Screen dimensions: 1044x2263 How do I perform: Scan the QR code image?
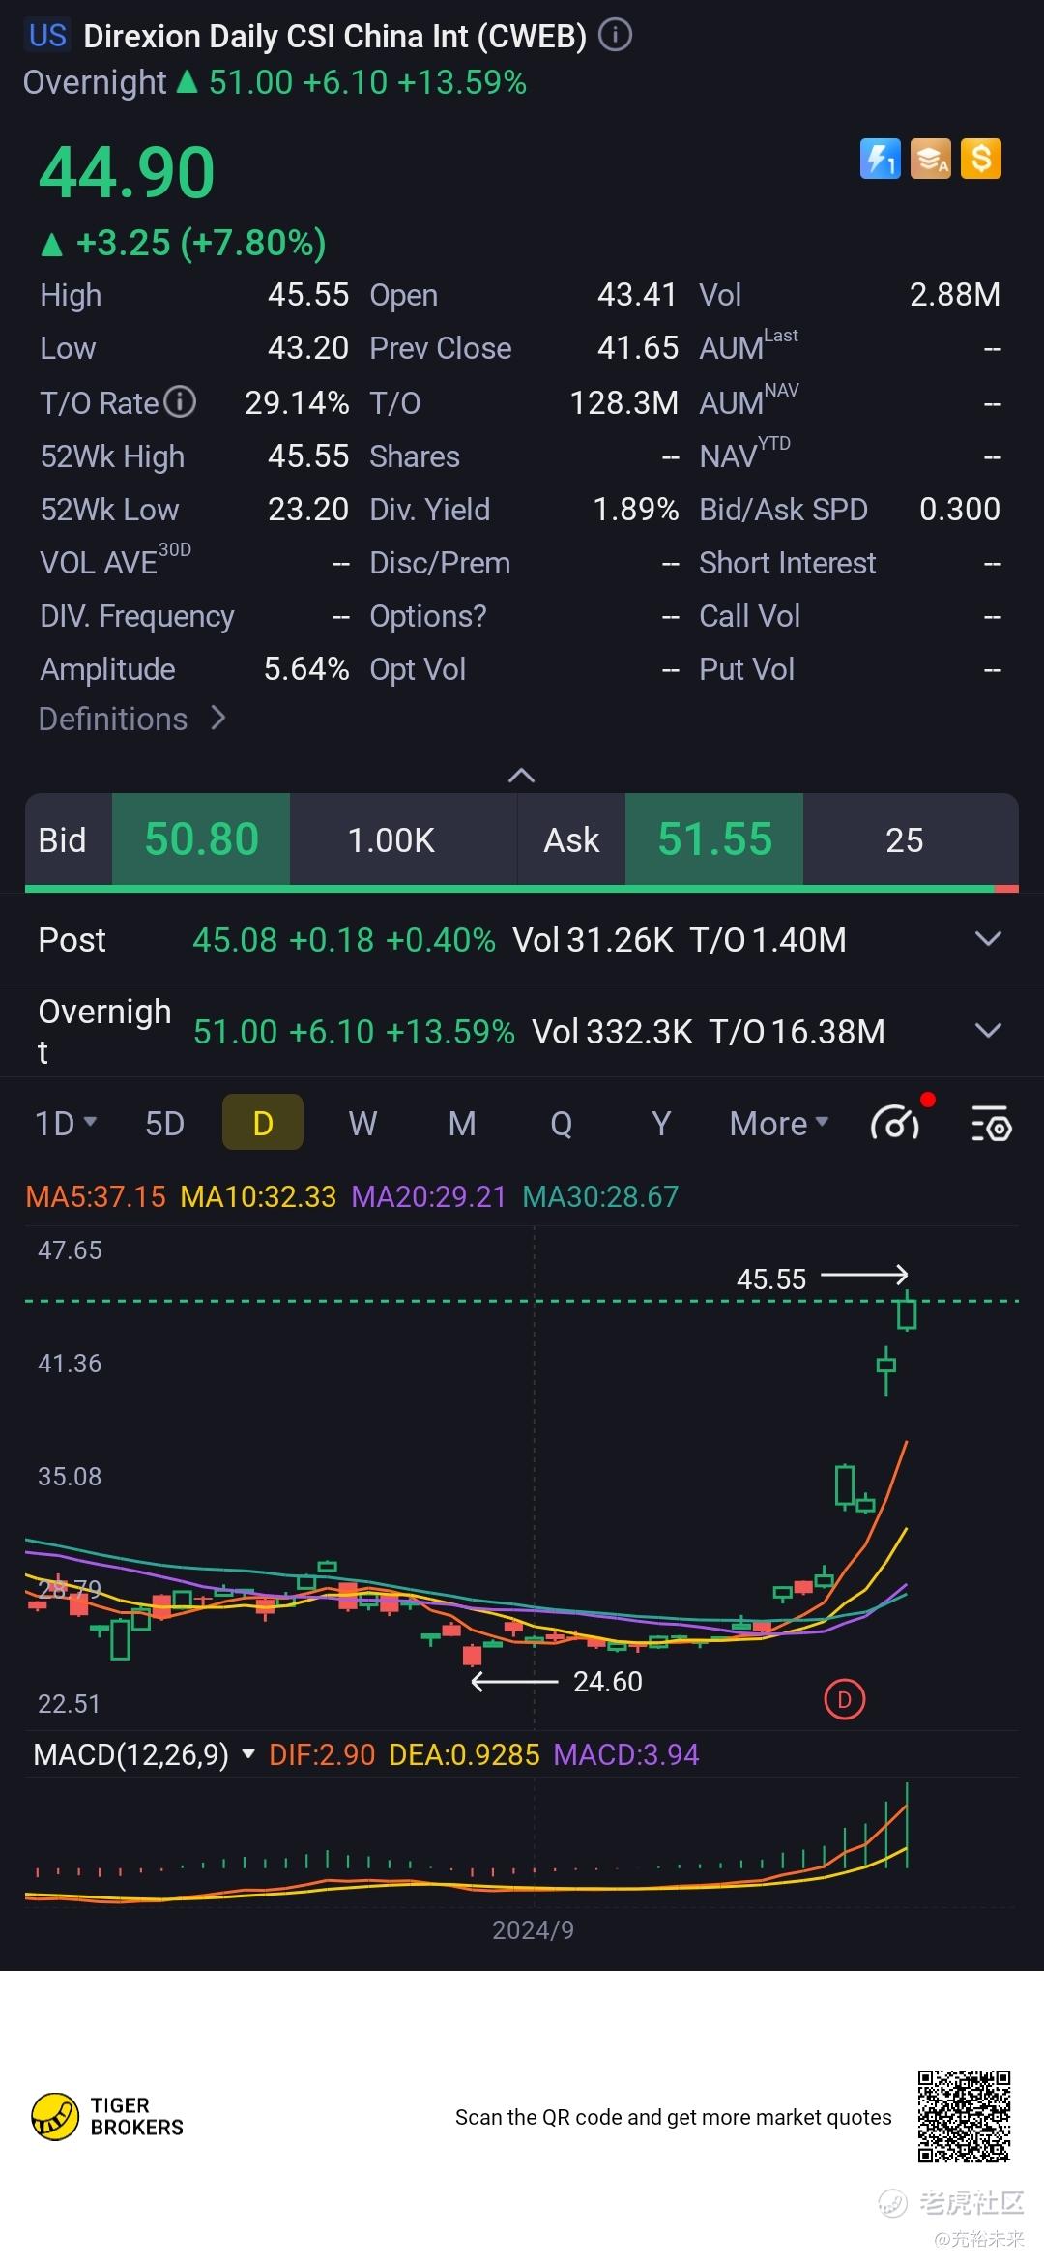coord(964,2116)
